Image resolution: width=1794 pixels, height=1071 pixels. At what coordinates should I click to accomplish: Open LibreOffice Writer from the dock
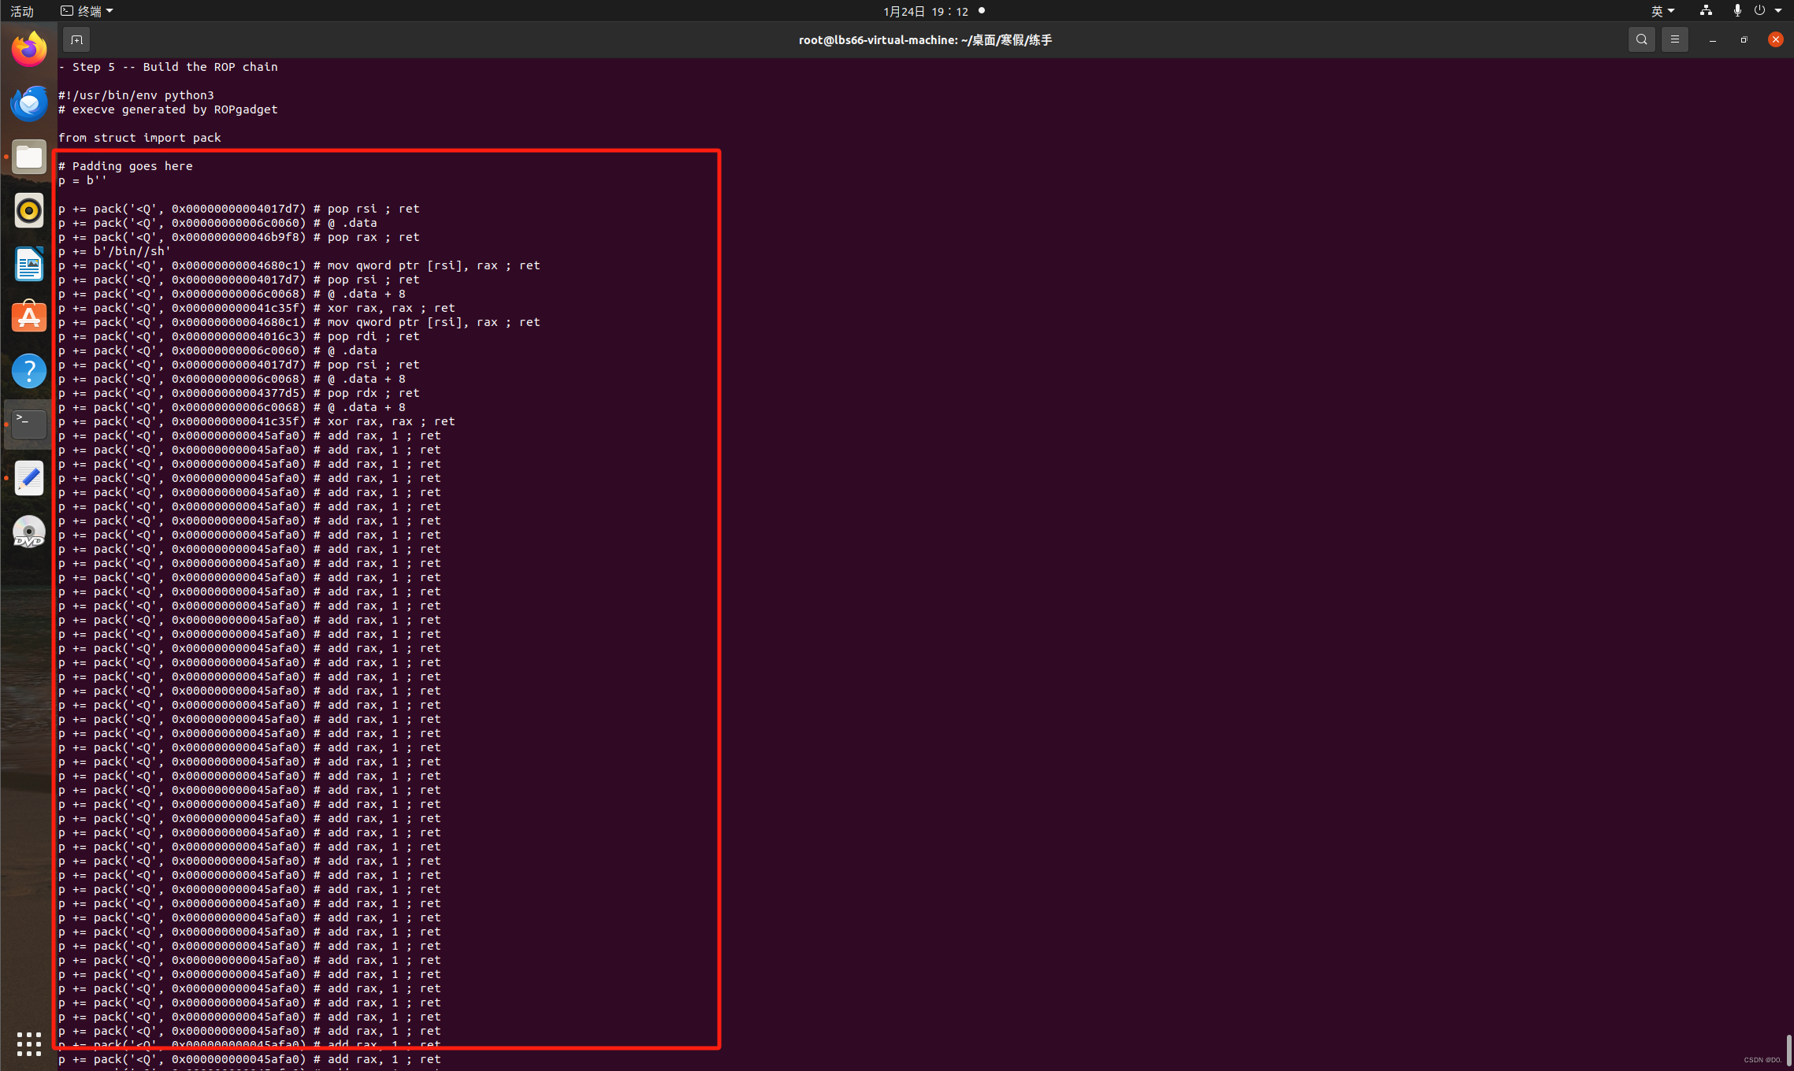(x=28, y=265)
